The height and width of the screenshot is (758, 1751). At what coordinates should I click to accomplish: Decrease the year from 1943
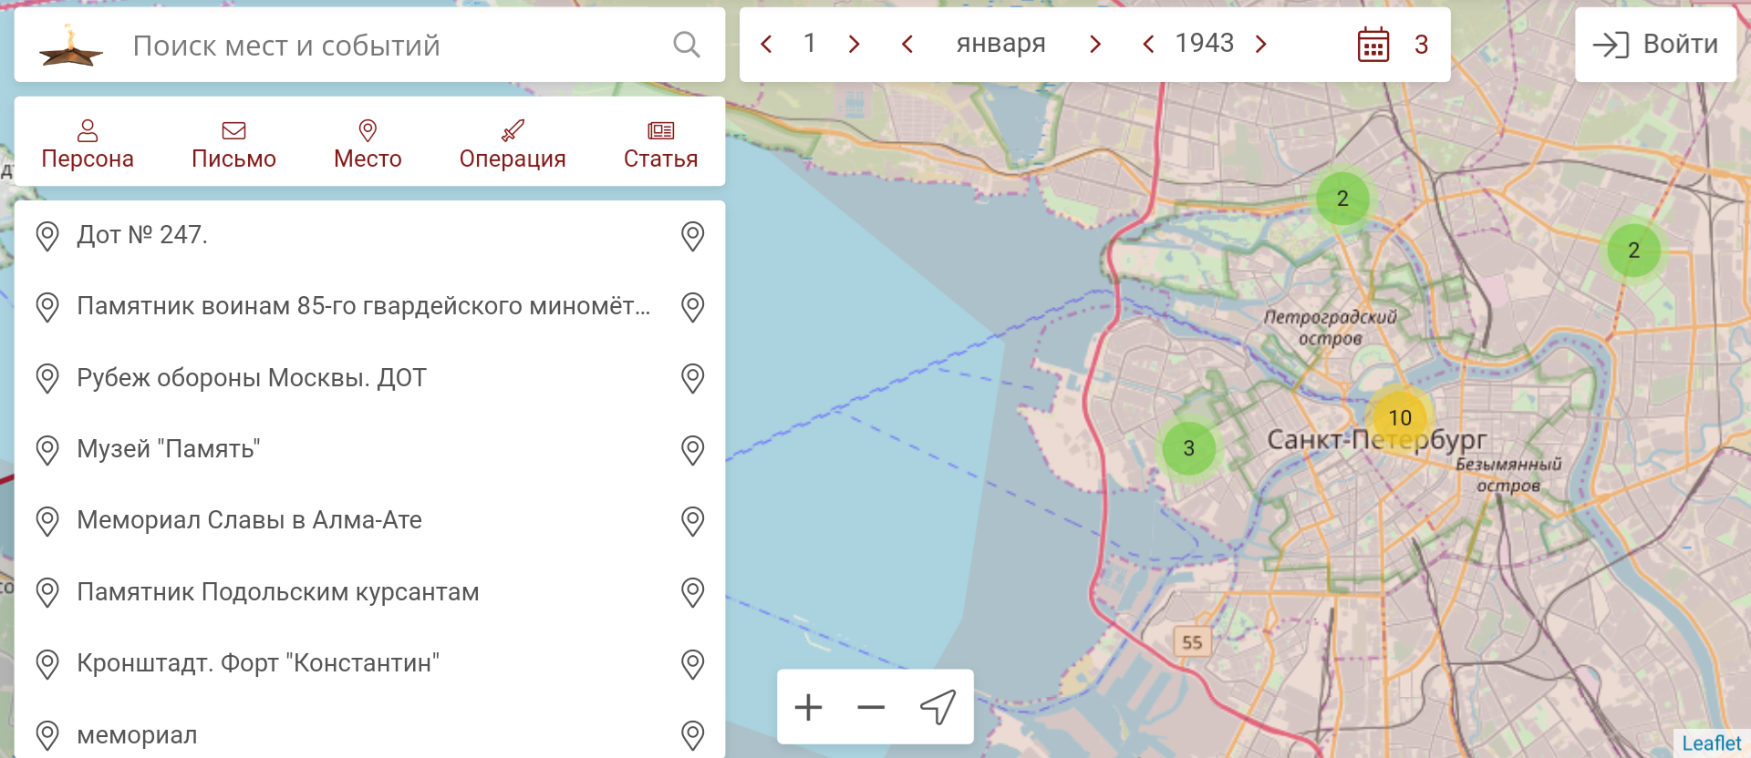(1149, 44)
